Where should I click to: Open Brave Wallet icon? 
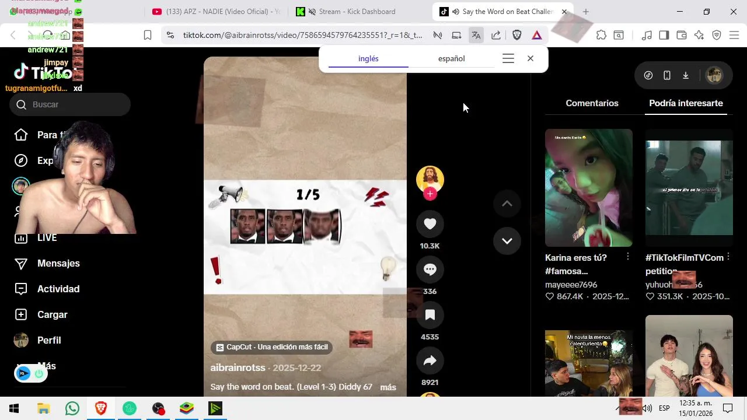tap(682, 35)
